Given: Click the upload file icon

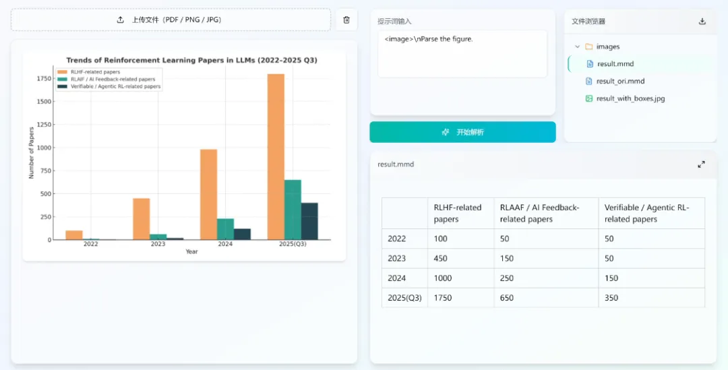Looking at the screenshot, I should coord(121,20).
